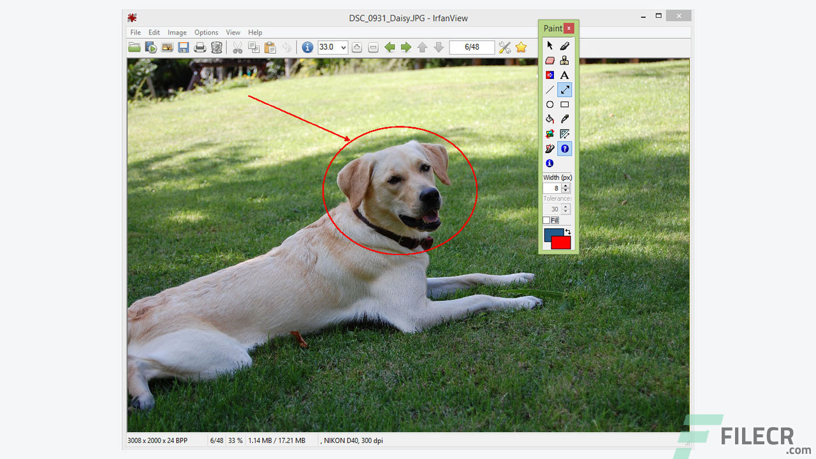The width and height of the screenshot is (816, 459).
Task: Select the Eraser tool in the Paint panel
Action: [x=550, y=61]
